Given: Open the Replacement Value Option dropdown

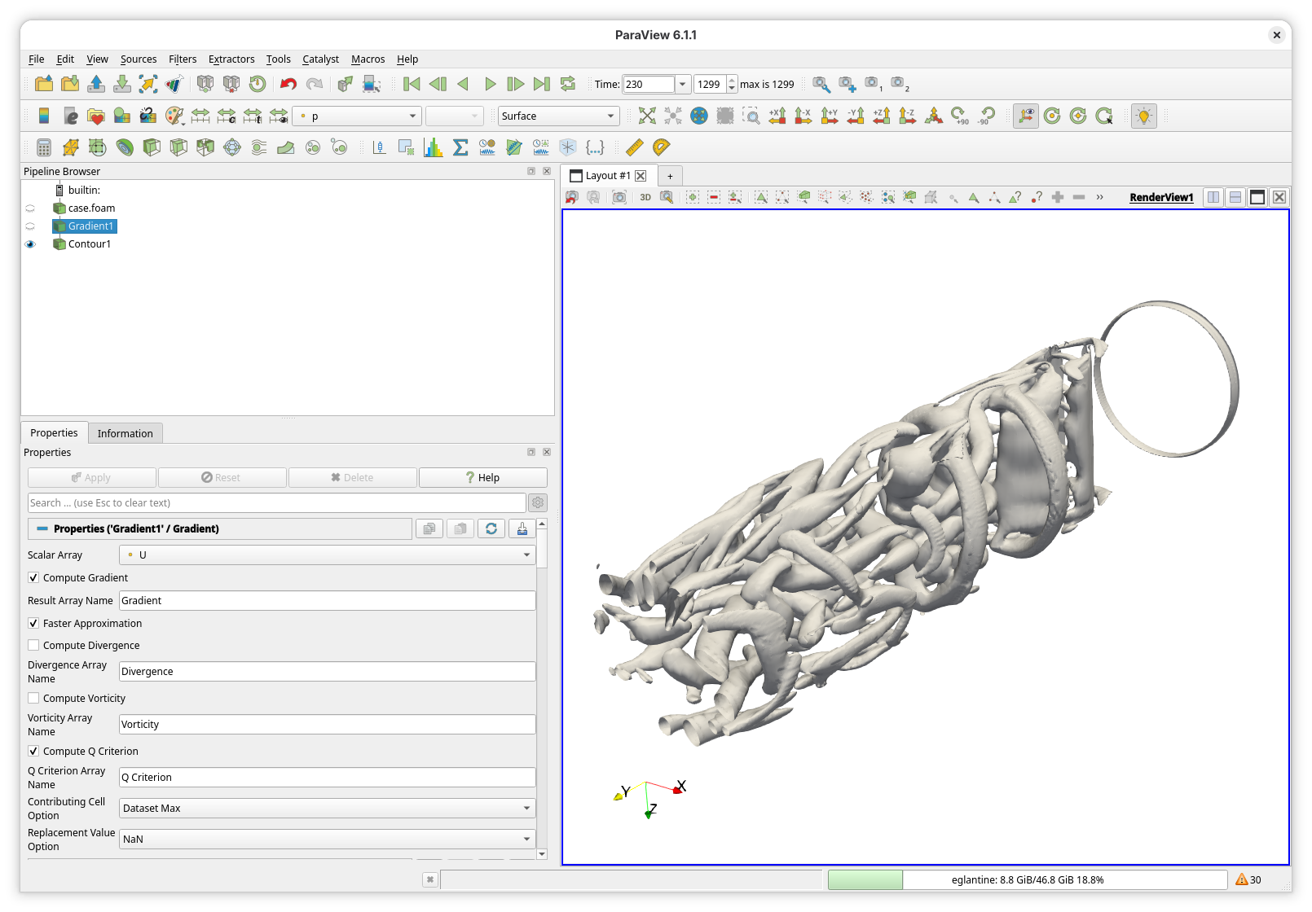Looking at the screenshot, I should pyautogui.click(x=328, y=840).
